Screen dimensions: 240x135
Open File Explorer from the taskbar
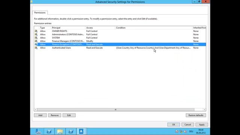(x=60, y=131)
